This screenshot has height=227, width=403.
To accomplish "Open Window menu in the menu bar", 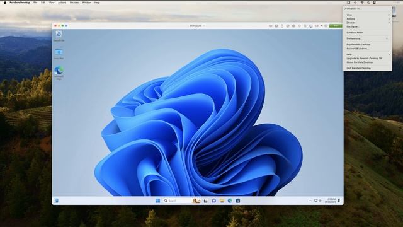I will pos(86,3).
